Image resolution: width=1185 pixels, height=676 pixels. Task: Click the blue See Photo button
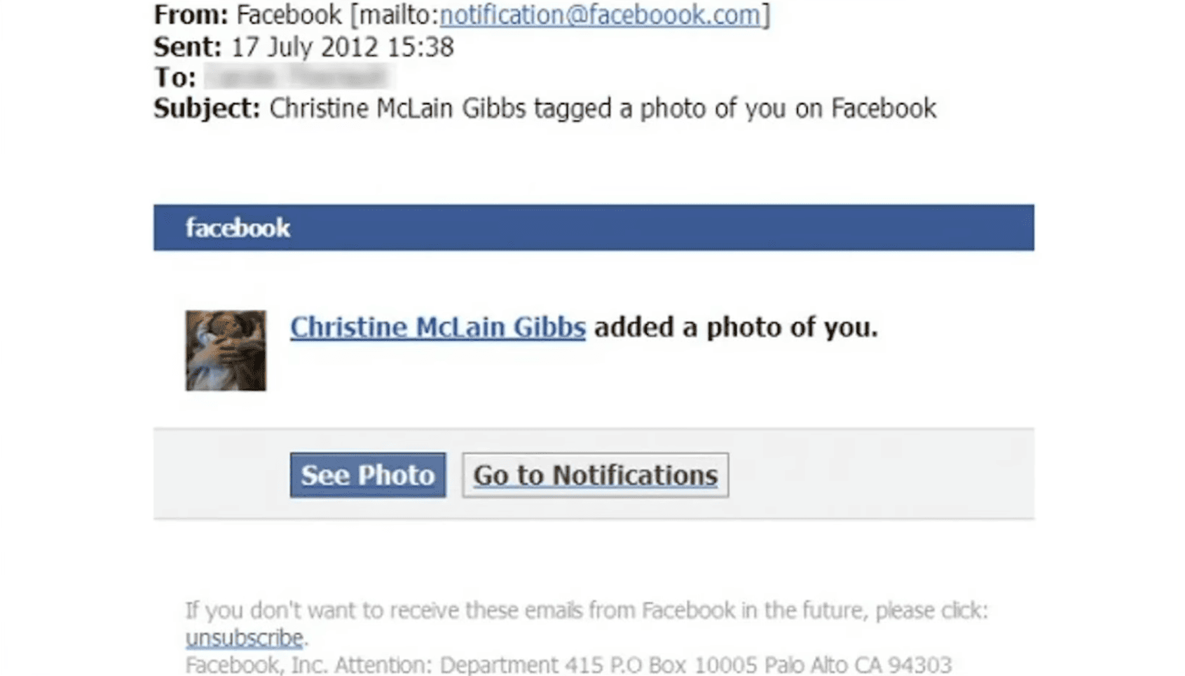point(368,475)
